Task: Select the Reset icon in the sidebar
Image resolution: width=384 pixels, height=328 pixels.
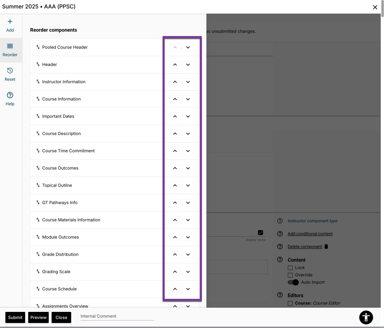Action: pyautogui.click(x=10, y=73)
